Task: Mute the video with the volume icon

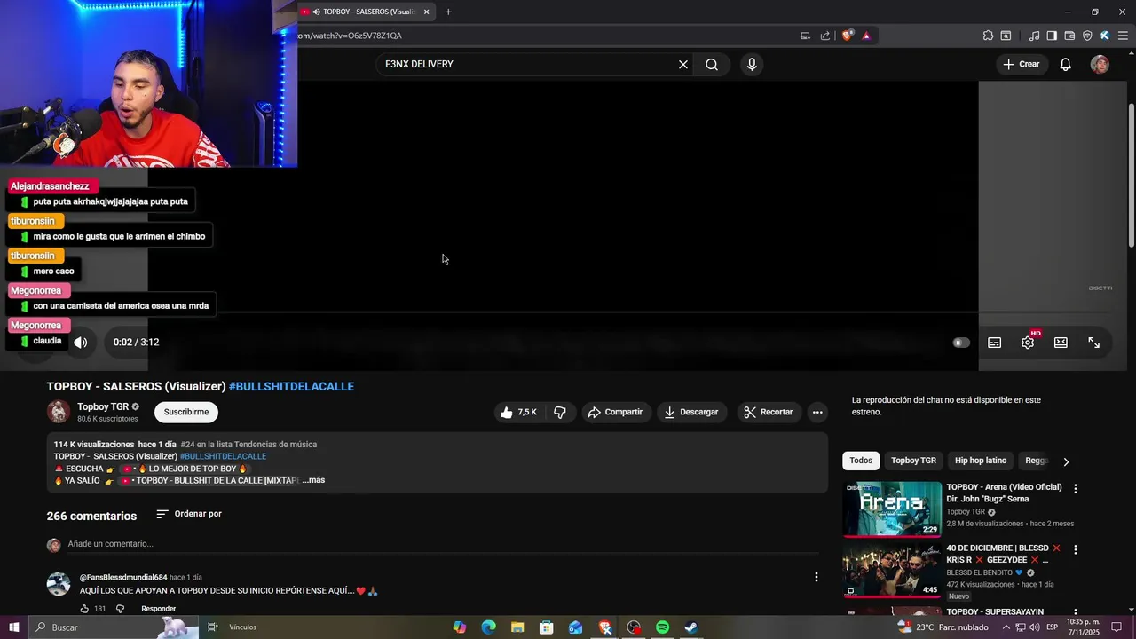Action: (81, 343)
